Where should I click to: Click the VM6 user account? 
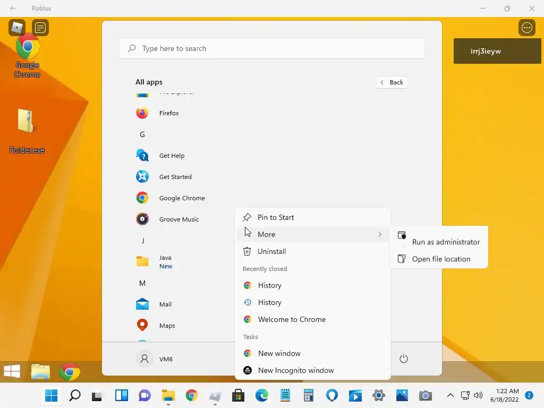155,359
